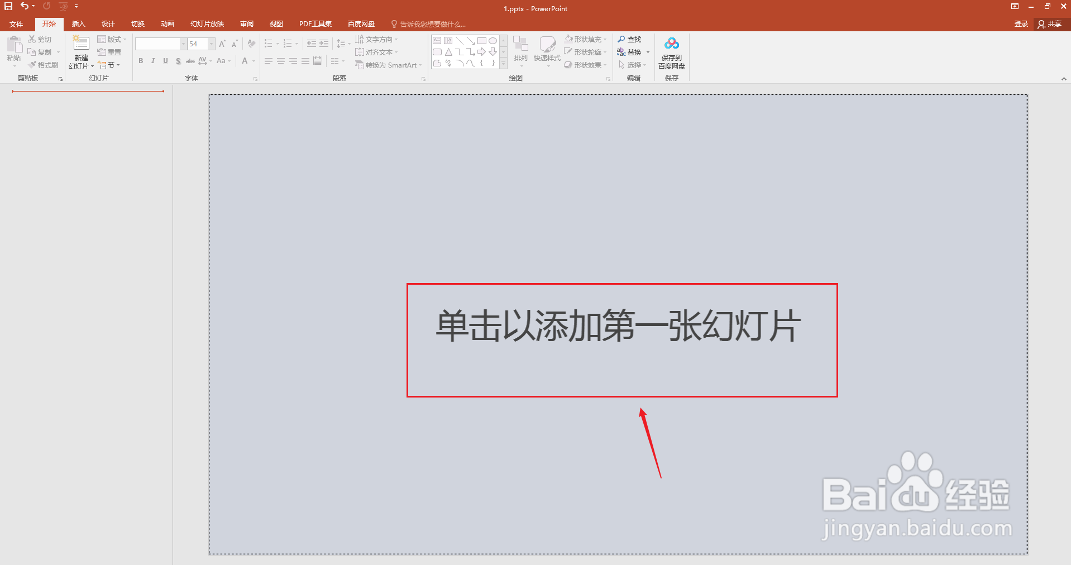The image size is (1071, 565).
Task: Select the oval shape in the shapes gallery
Action: (x=493, y=40)
